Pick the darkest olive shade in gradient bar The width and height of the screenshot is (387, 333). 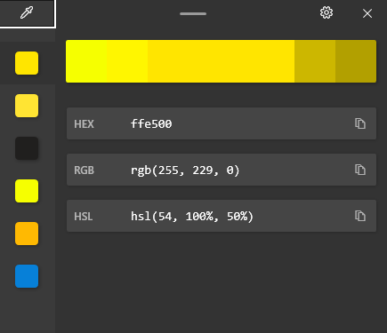coord(356,61)
